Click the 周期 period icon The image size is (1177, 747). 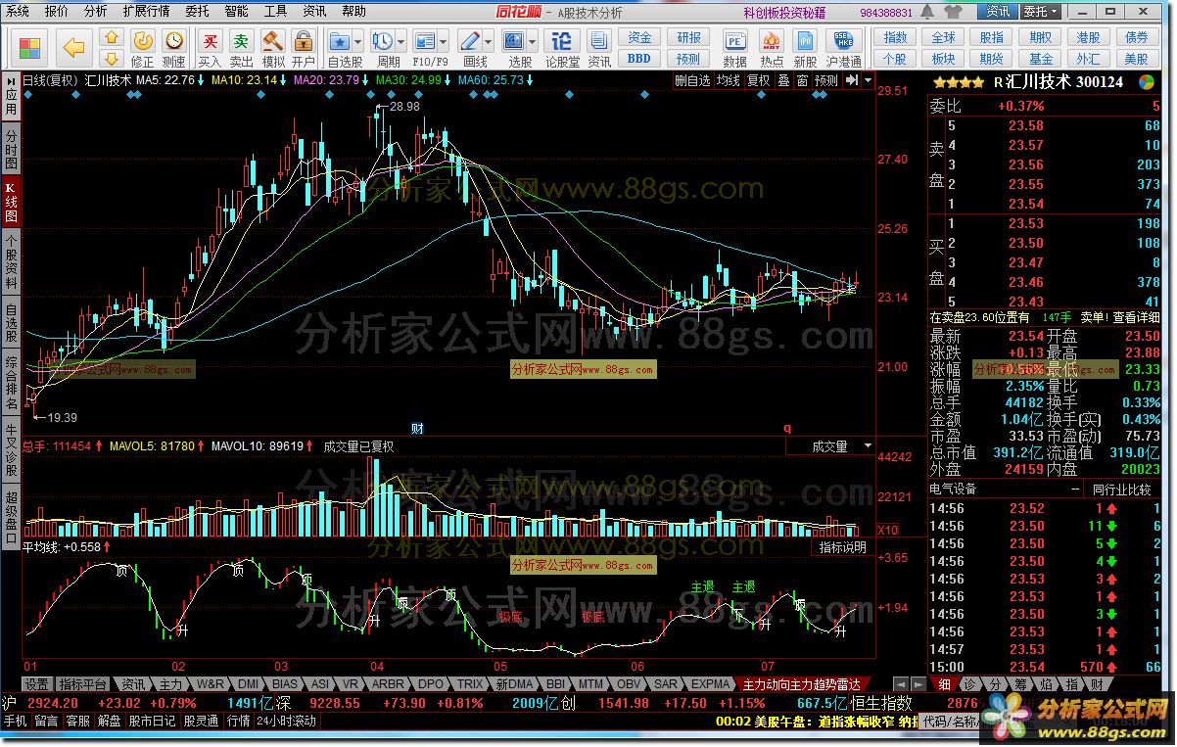(x=382, y=41)
